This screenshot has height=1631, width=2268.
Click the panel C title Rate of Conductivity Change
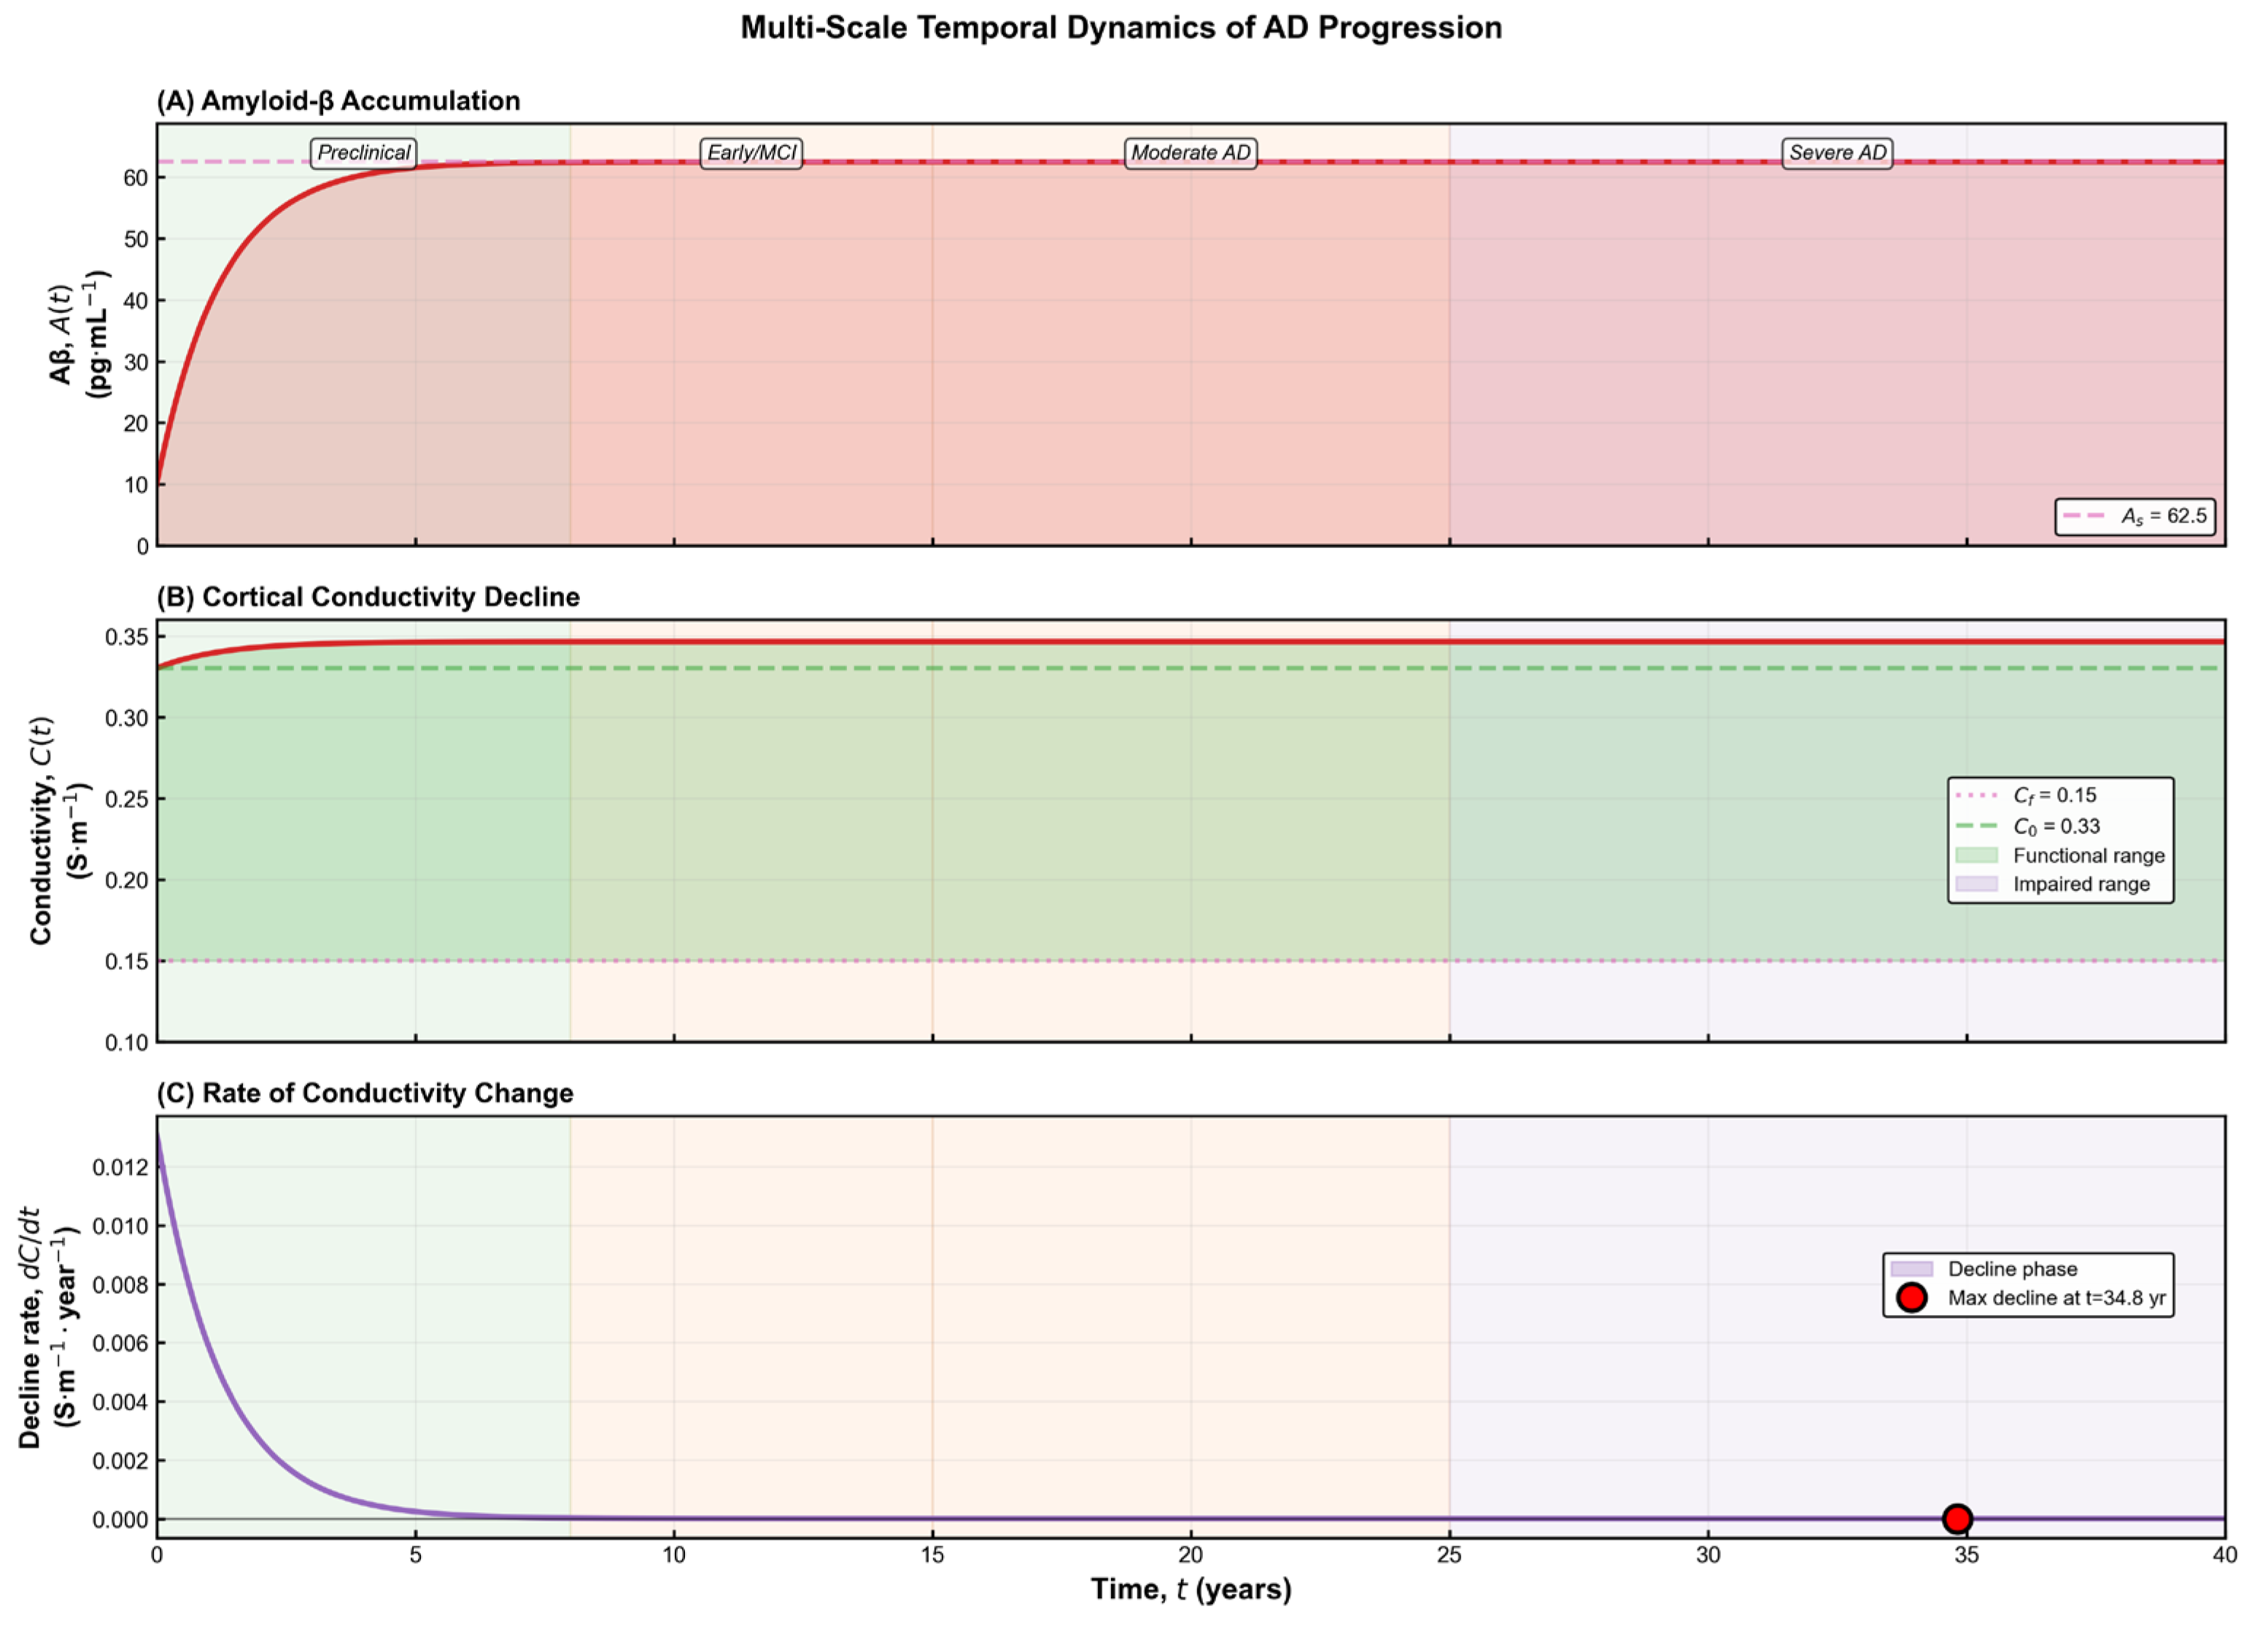click(x=365, y=1094)
